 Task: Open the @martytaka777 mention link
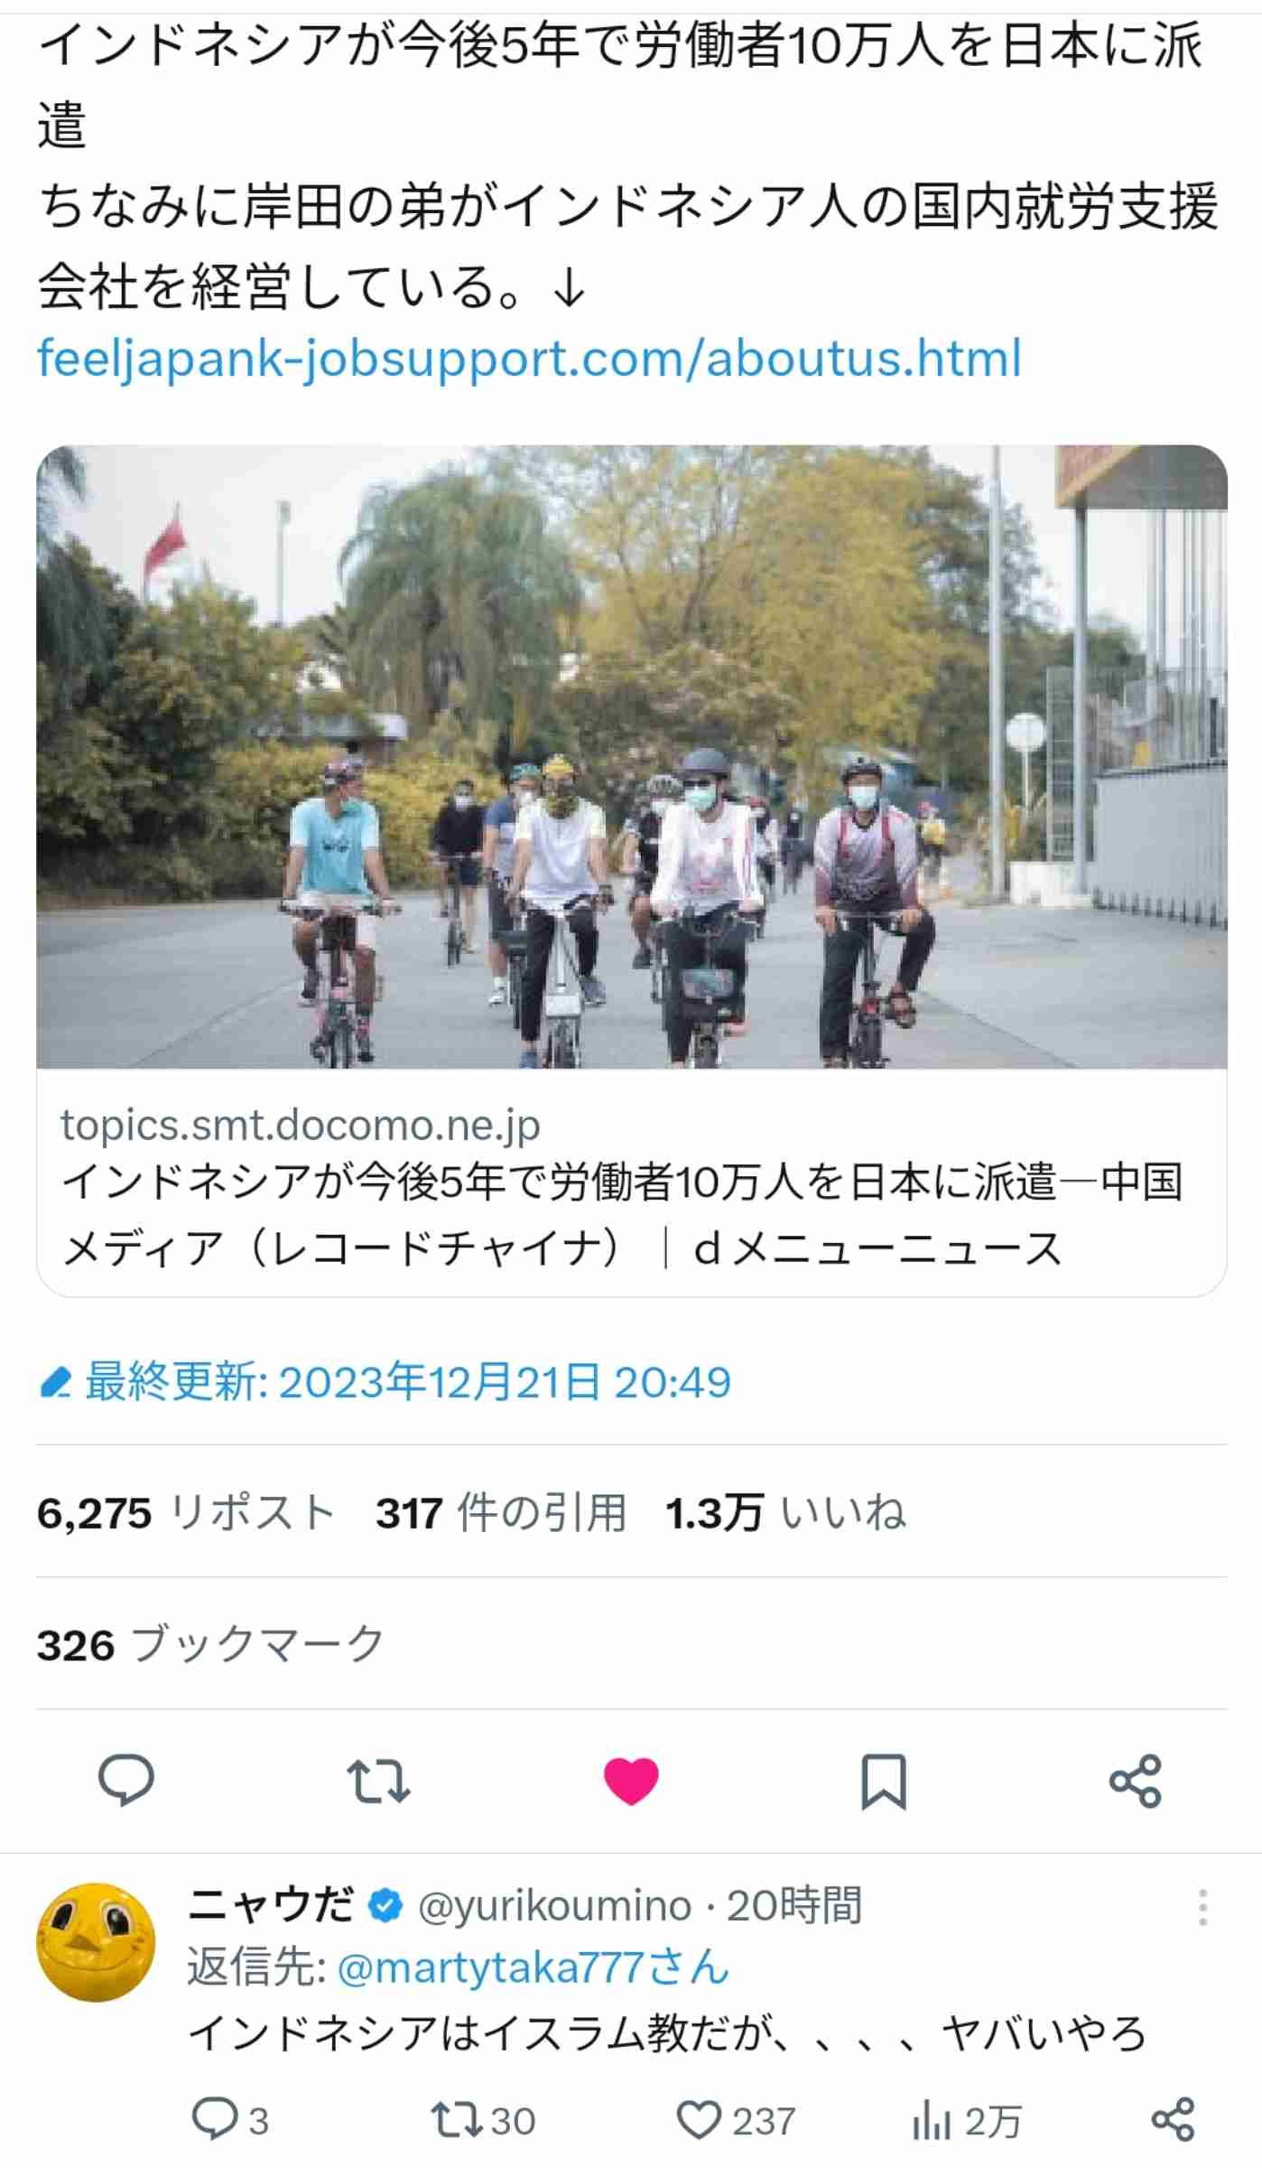(533, 1967)
